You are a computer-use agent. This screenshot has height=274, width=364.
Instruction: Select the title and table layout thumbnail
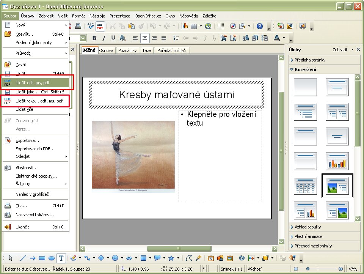(x=305, y=186)
